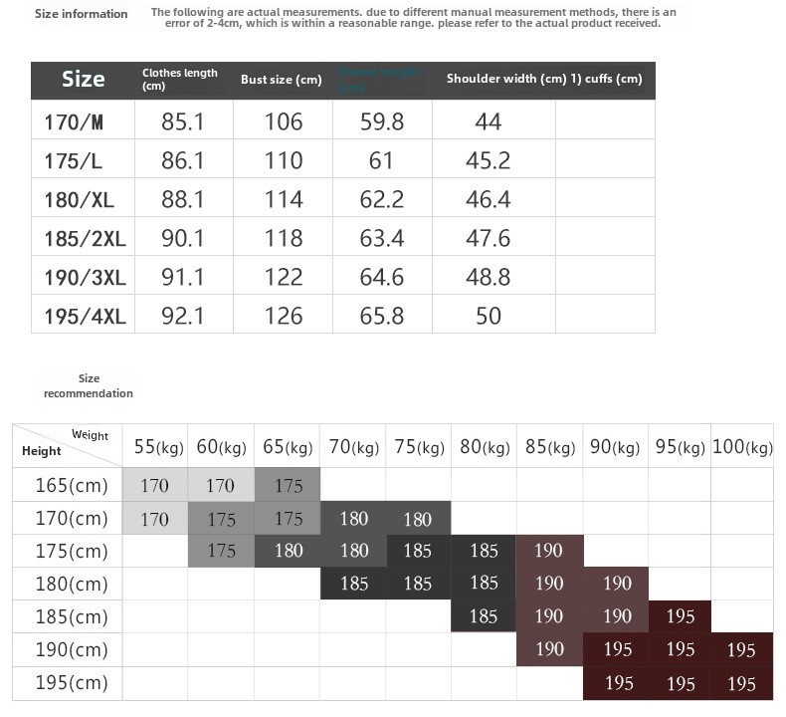
Task: Select the 100(kg) weight column header
Action: point(742,448)
